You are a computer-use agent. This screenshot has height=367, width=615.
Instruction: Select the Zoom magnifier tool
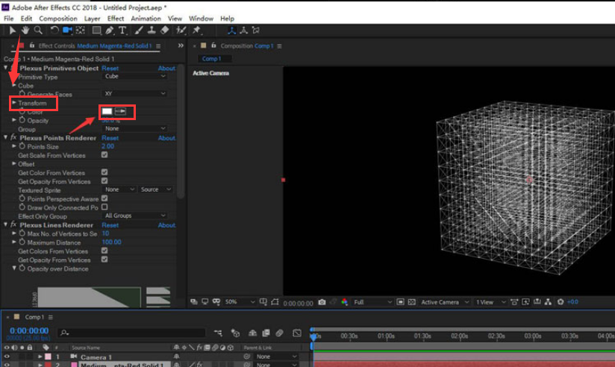[37, 30]
